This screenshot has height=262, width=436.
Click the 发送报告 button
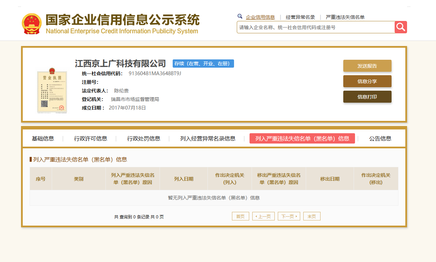pos(367,66)
